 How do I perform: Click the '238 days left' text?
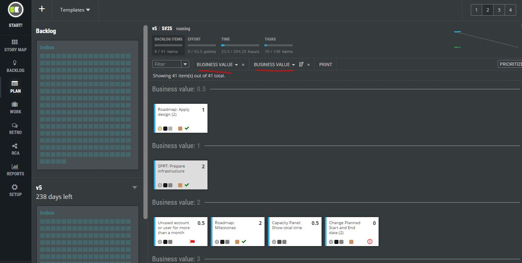[54, 197]
